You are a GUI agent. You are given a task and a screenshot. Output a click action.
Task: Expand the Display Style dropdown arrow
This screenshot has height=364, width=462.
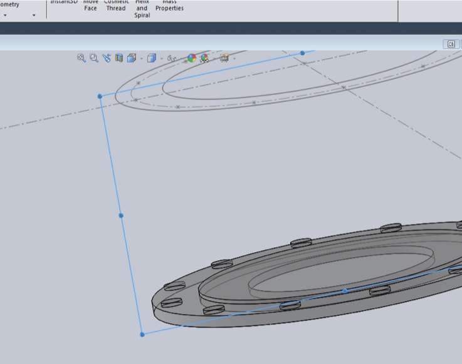[162, 59]
